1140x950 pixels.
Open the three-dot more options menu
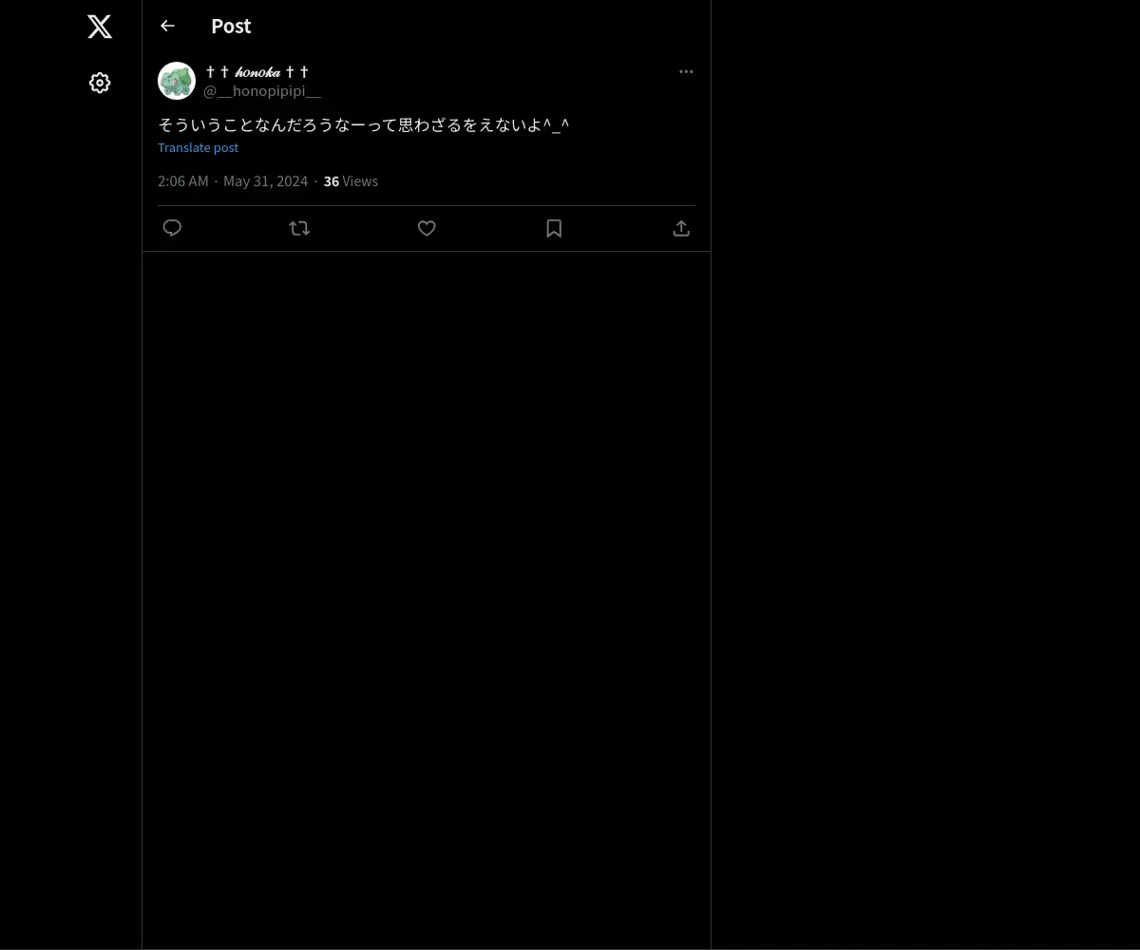point(686,71)
